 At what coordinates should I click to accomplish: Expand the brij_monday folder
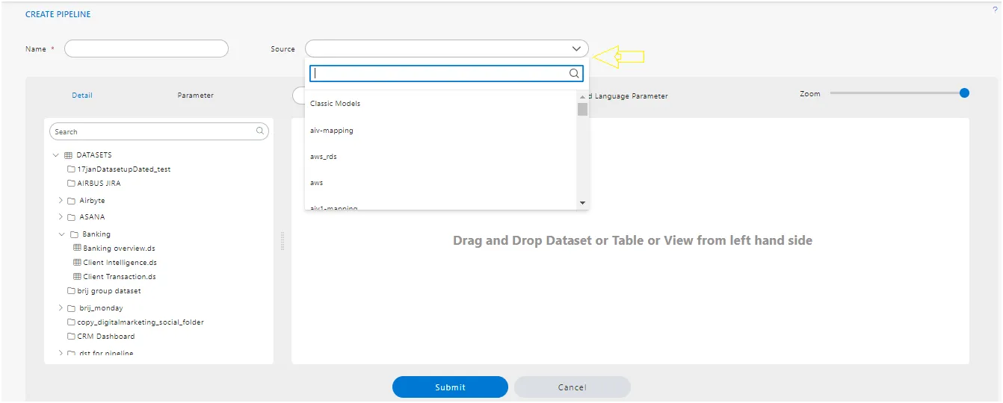pyautogui.click(x=61, y=308)
